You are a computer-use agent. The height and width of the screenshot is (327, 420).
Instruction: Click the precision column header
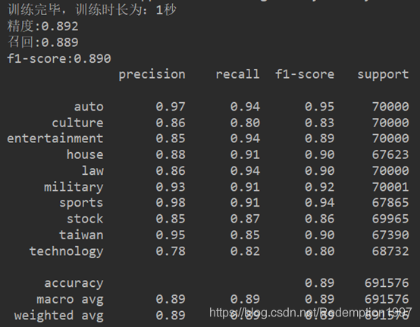152,75
